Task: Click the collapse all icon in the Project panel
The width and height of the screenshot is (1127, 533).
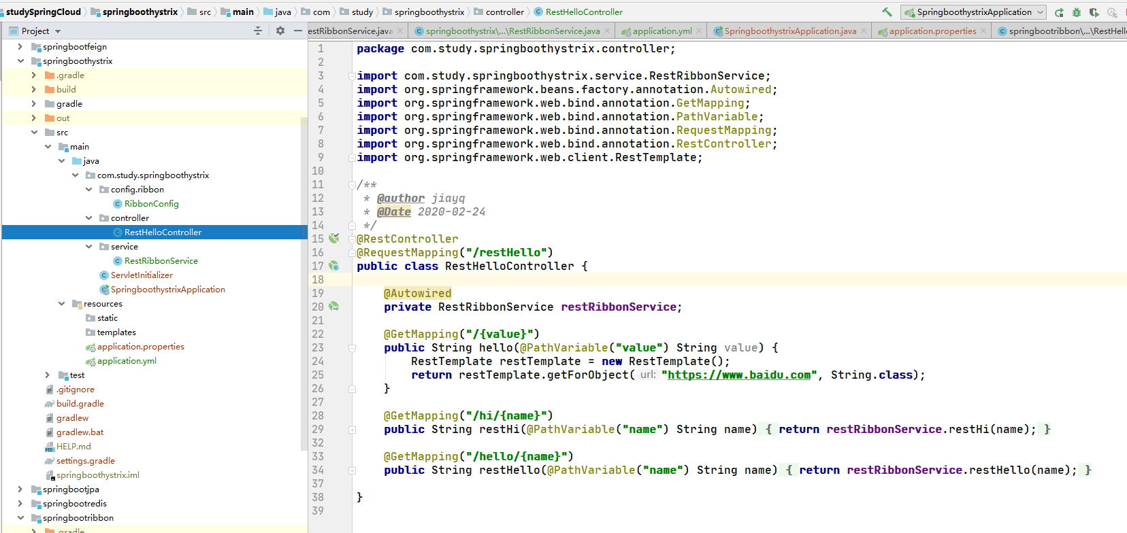Action: pyautogui.click(x=257, y=31)
